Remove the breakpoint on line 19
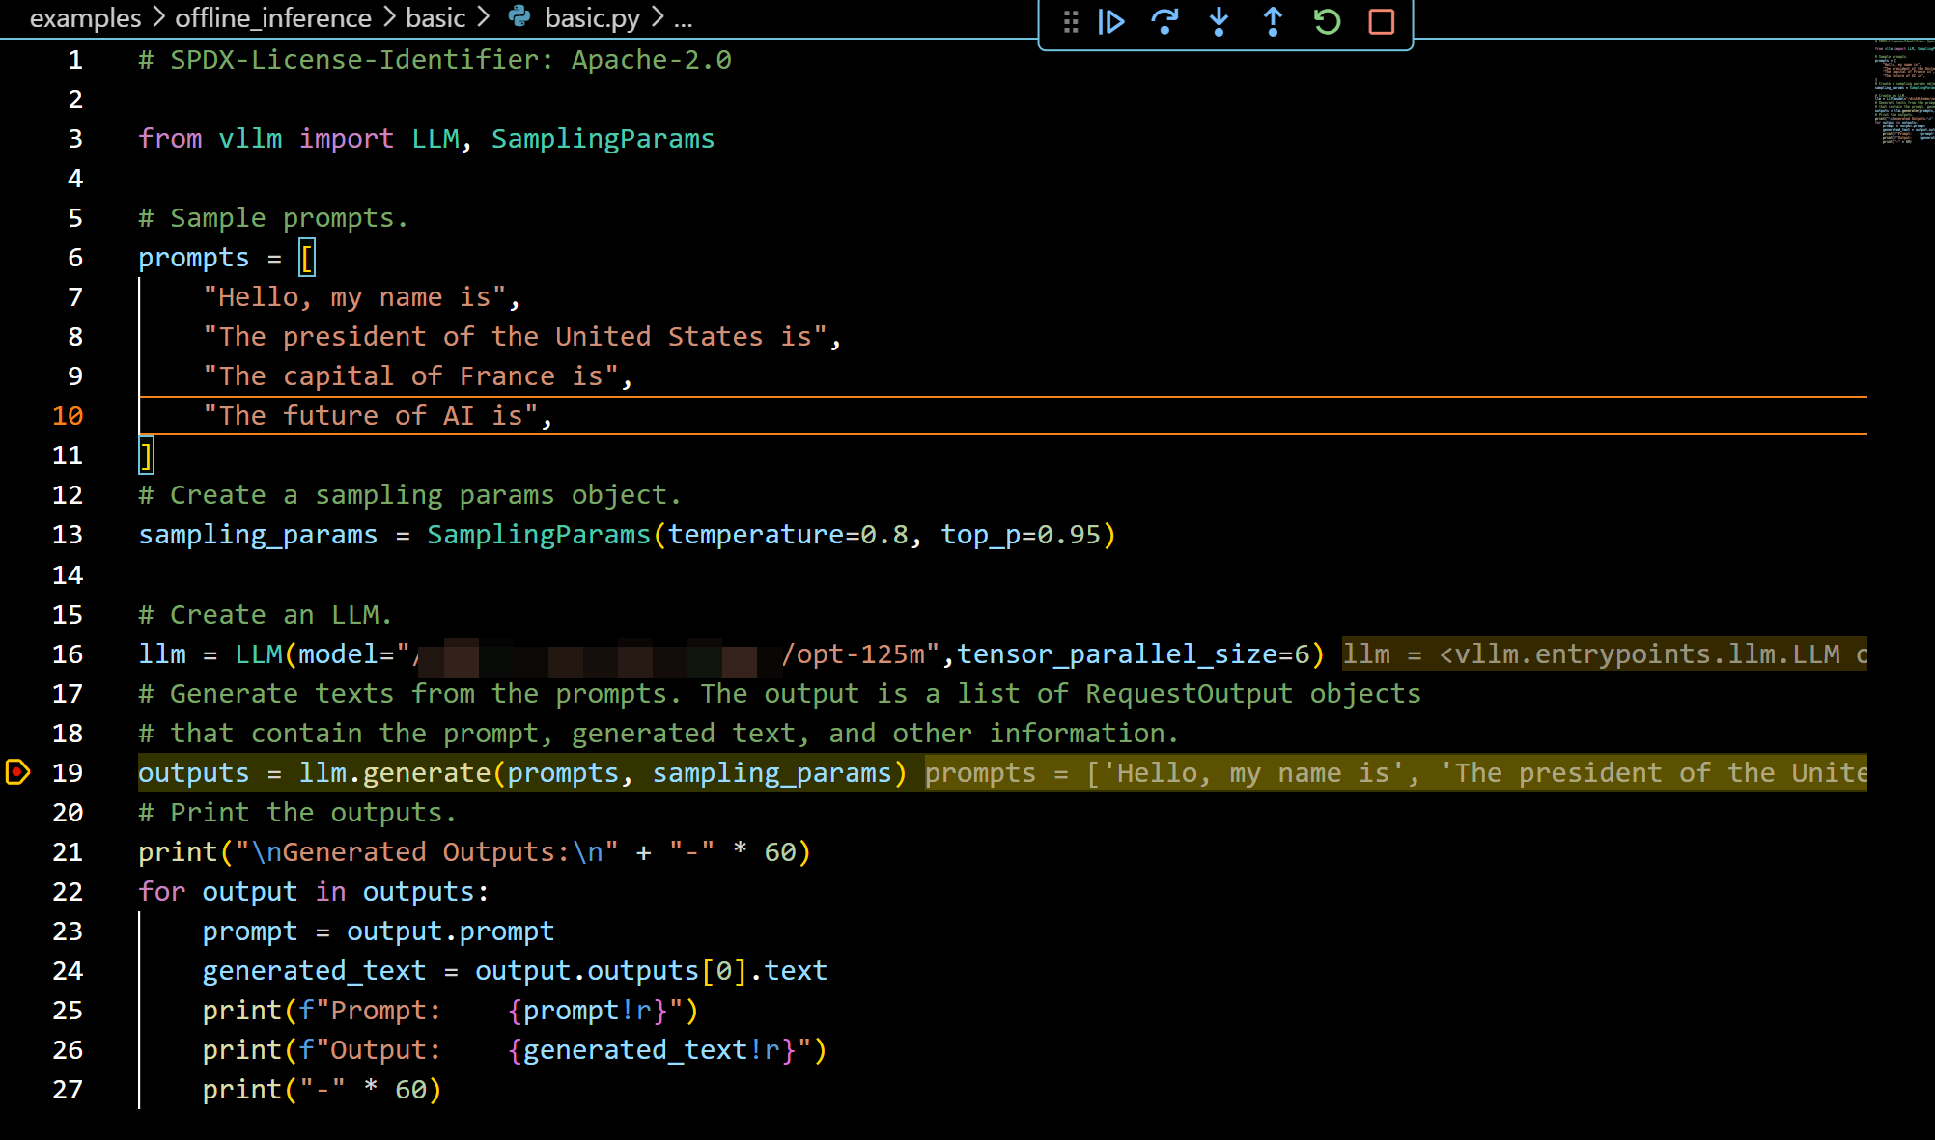Image resolution: width=1935 pixels, height=1140 pixels. [18, 772]
